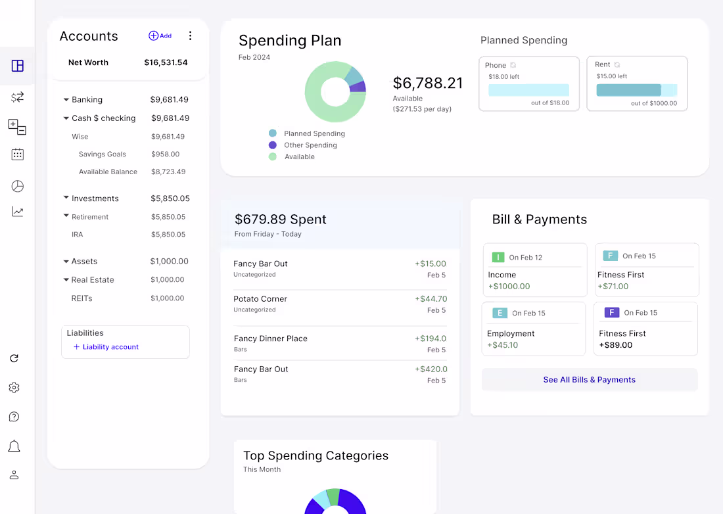Click the Phone budget progress bar
Image resolution: width=723 pixels, height=514 pixels.
(x=529, y=90)
